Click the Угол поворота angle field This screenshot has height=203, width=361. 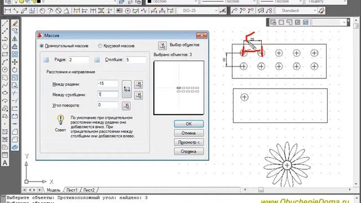click(x=108, y=105)
